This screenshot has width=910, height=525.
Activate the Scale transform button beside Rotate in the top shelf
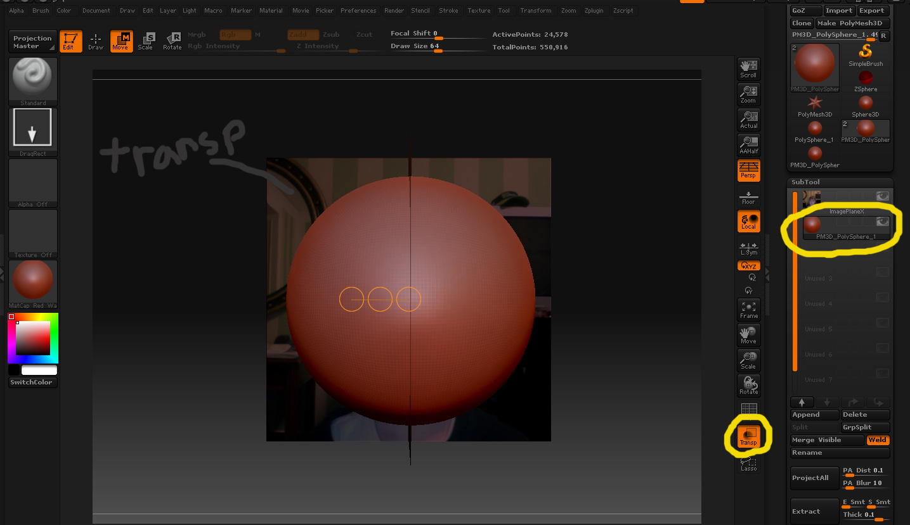[x=145, y=42]
